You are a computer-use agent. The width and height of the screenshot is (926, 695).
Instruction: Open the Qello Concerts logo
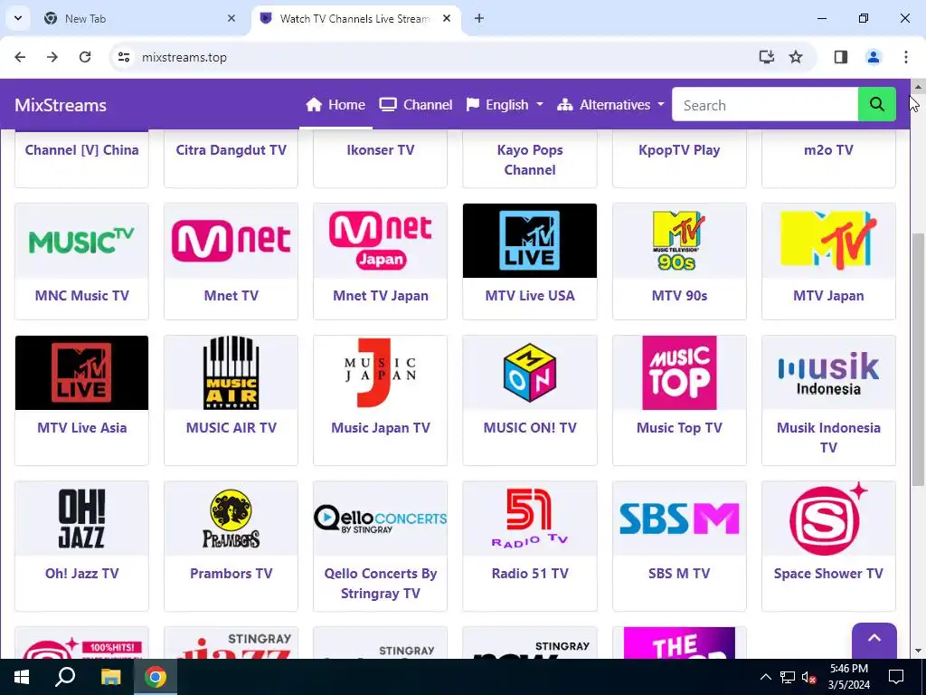[x=381, y=519]
